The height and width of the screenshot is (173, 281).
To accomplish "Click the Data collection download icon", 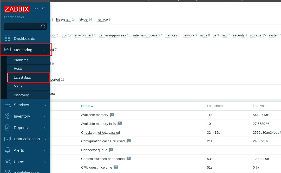I will click(7, 139).
